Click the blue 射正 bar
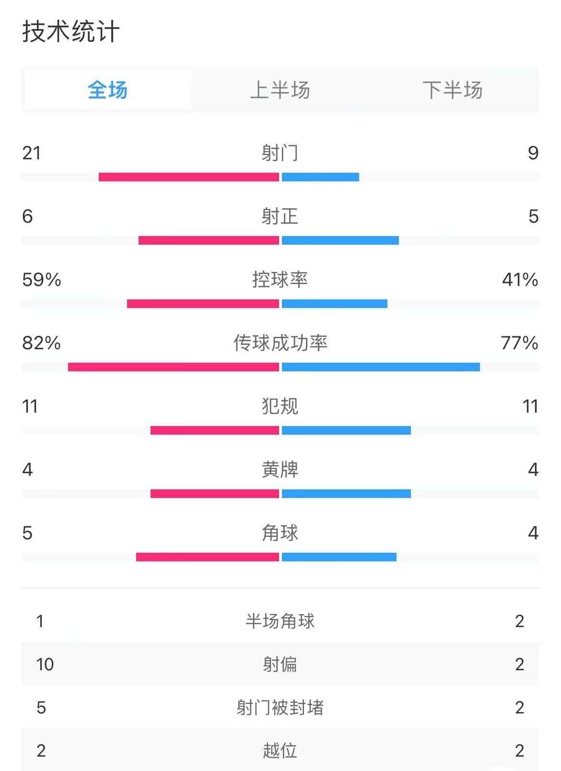This screenshot has height=771, width=561. [340, 240]
